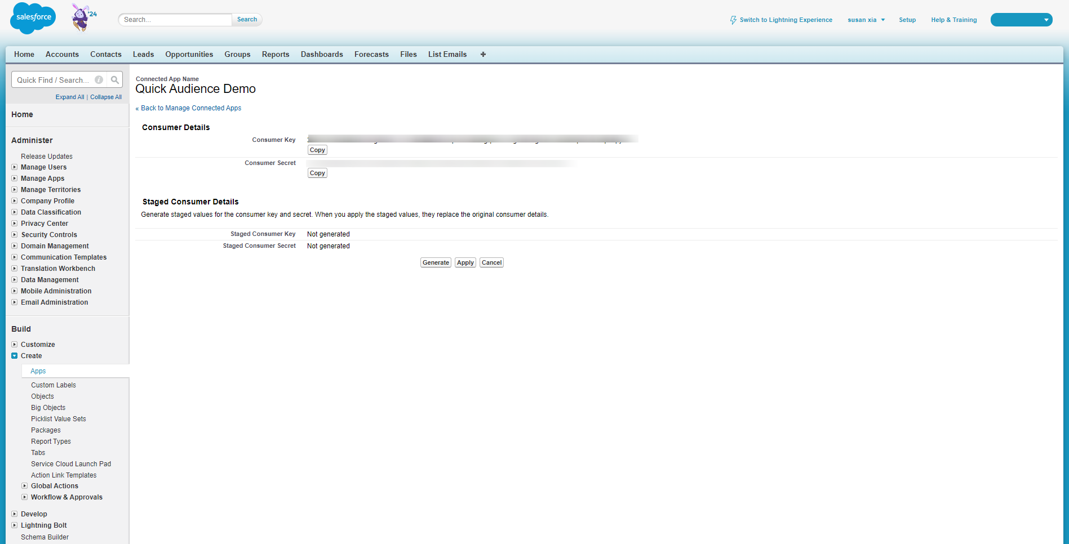Screen dimensions: 1069x544
Task: Click the Cancel button
Action: click(x=491, y=262)
